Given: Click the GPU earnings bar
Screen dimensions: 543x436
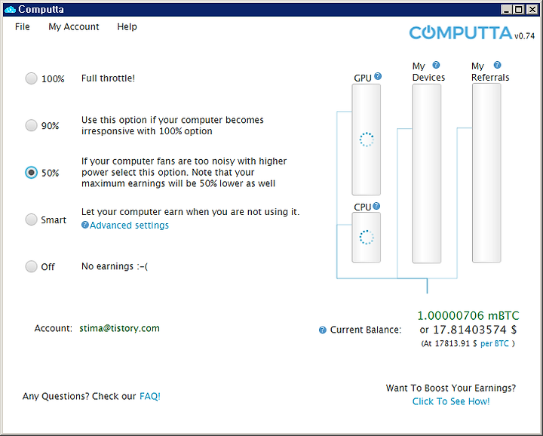Looking at the screenshot, I should click(367, 140).
